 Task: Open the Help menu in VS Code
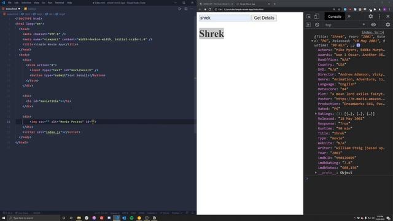69,2
